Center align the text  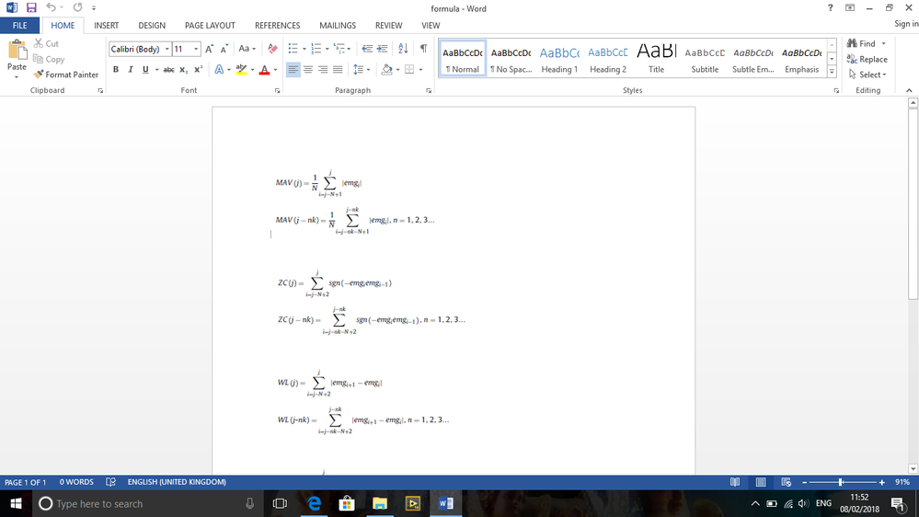(307, 70)
